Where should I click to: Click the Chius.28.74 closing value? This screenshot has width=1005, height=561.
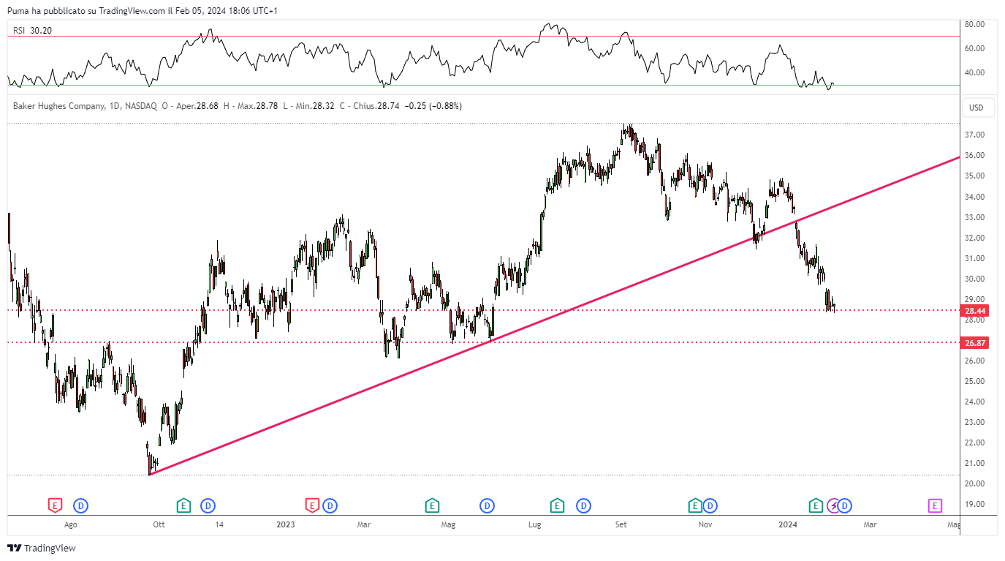pos(376,106)
